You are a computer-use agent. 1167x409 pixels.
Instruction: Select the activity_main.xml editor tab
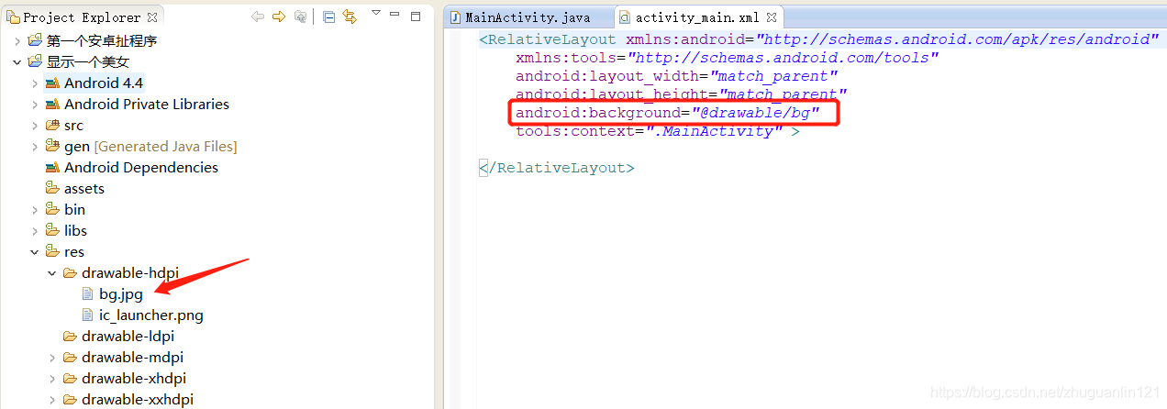coord(698,17)
